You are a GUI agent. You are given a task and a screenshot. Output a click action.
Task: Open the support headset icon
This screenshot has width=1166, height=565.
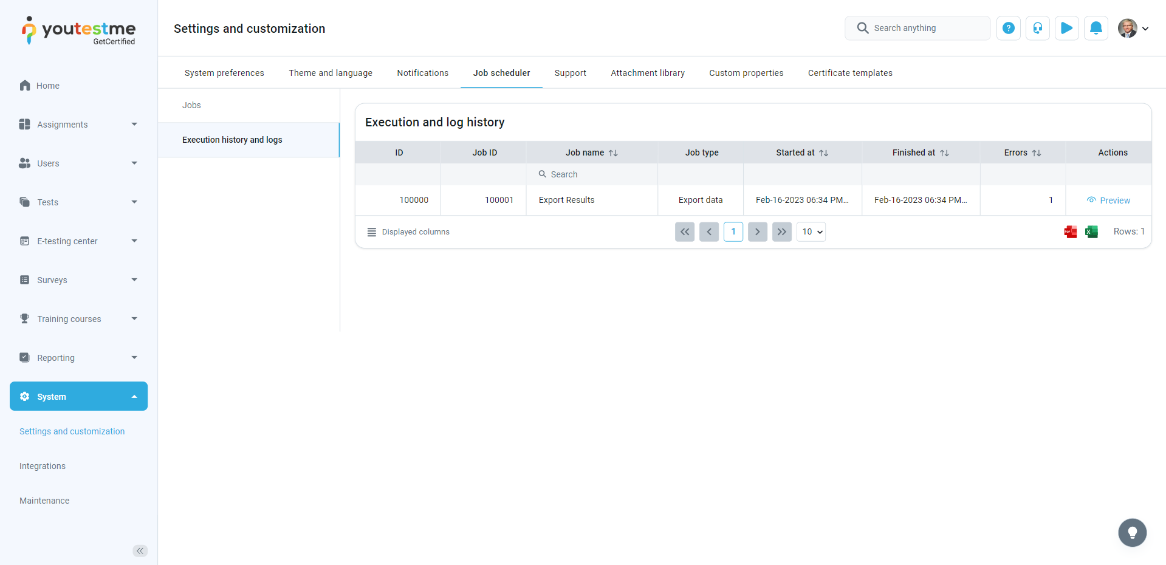(1037, 28)
